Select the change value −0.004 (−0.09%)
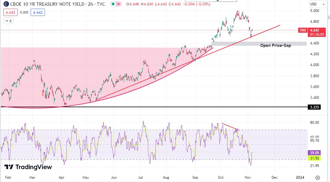The image size is (330, 182). pos(196,4)
